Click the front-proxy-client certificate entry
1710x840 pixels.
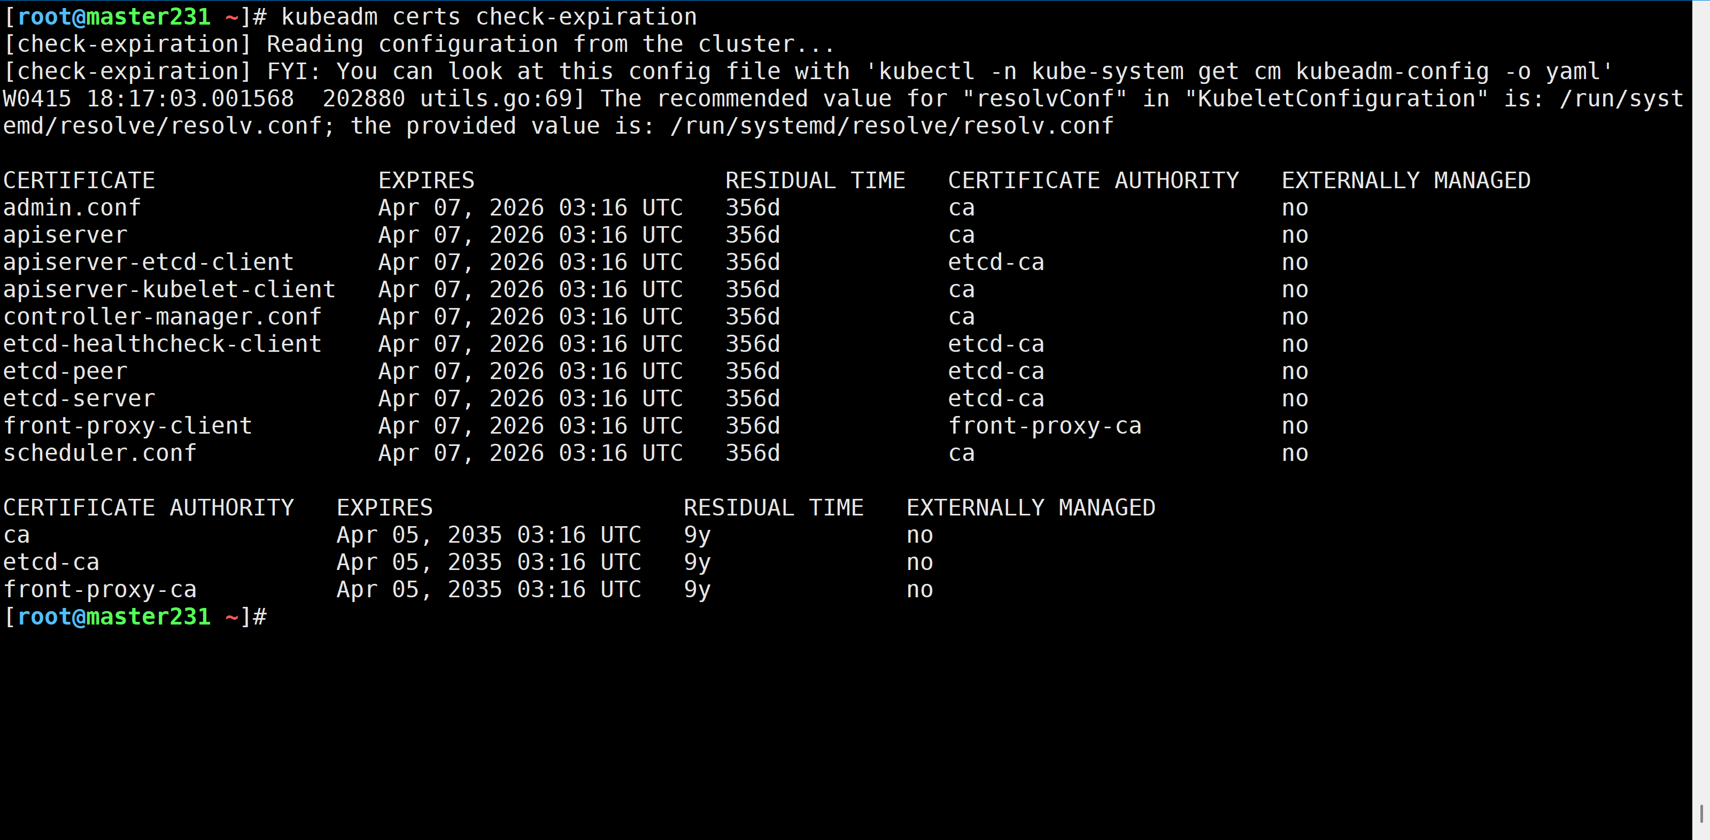(x=127, y=426)
